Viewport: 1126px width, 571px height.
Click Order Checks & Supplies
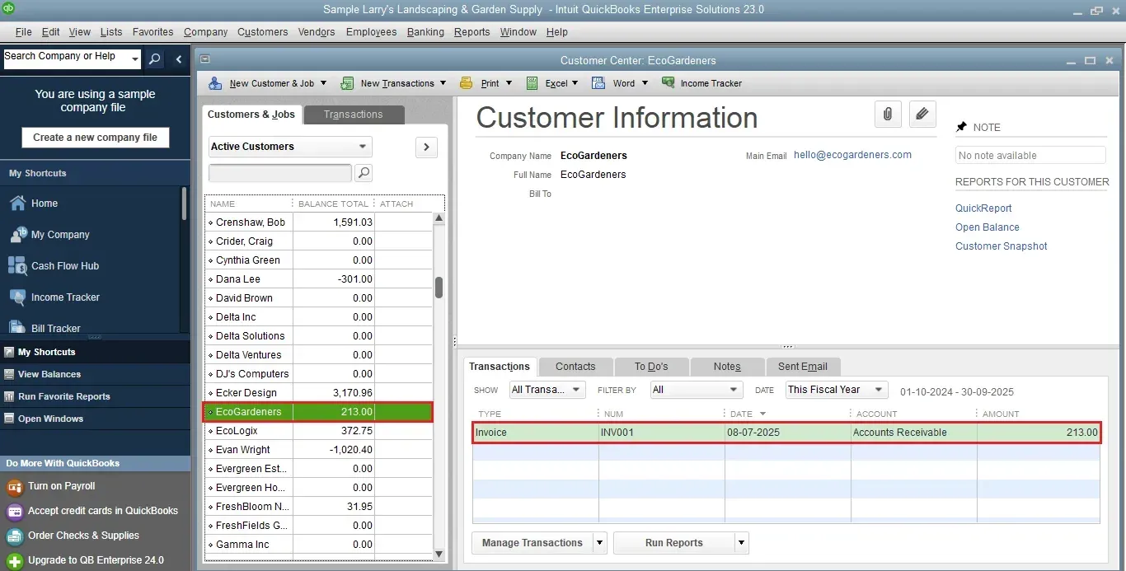tap(83, 536)
